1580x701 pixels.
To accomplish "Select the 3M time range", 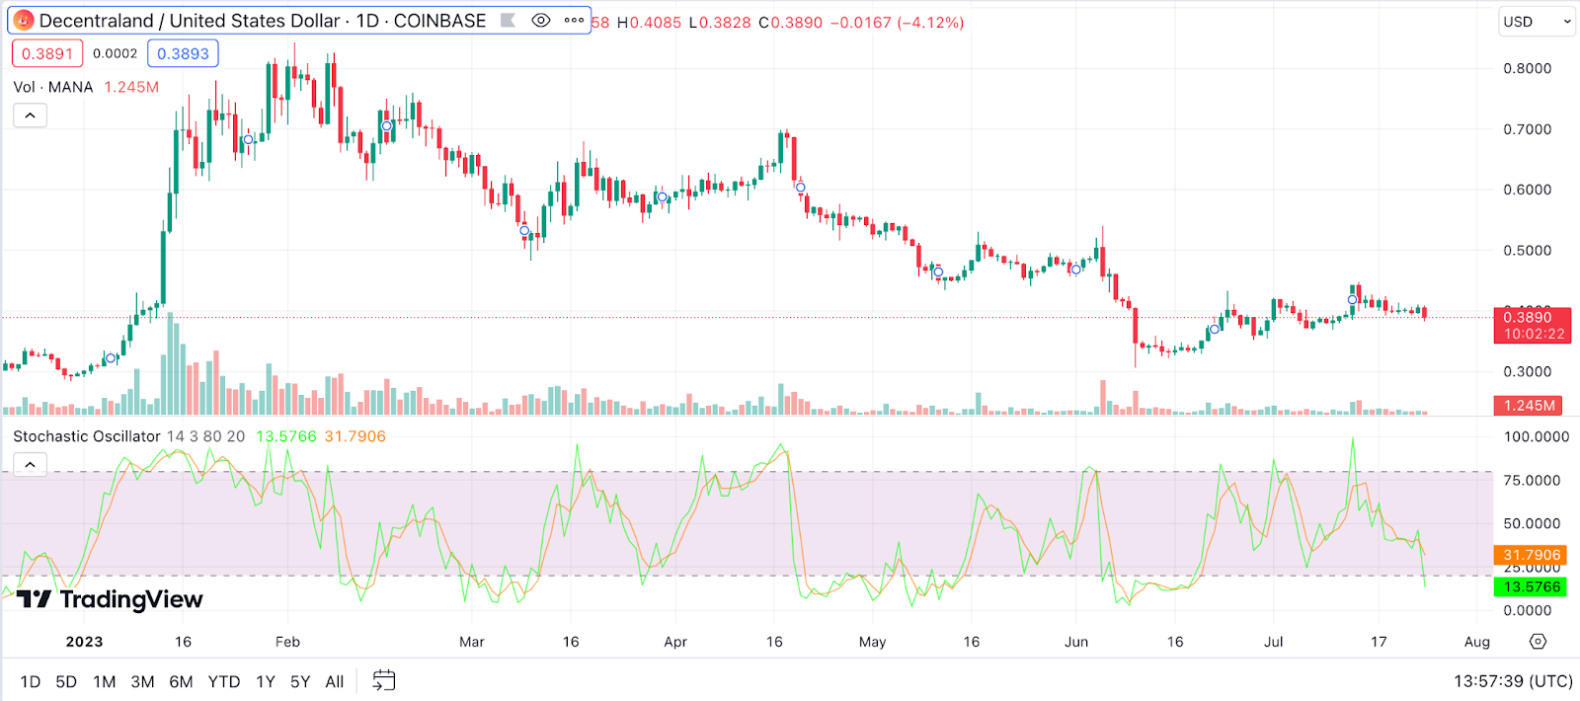I will pyautogui.click(x=142, y=681).
